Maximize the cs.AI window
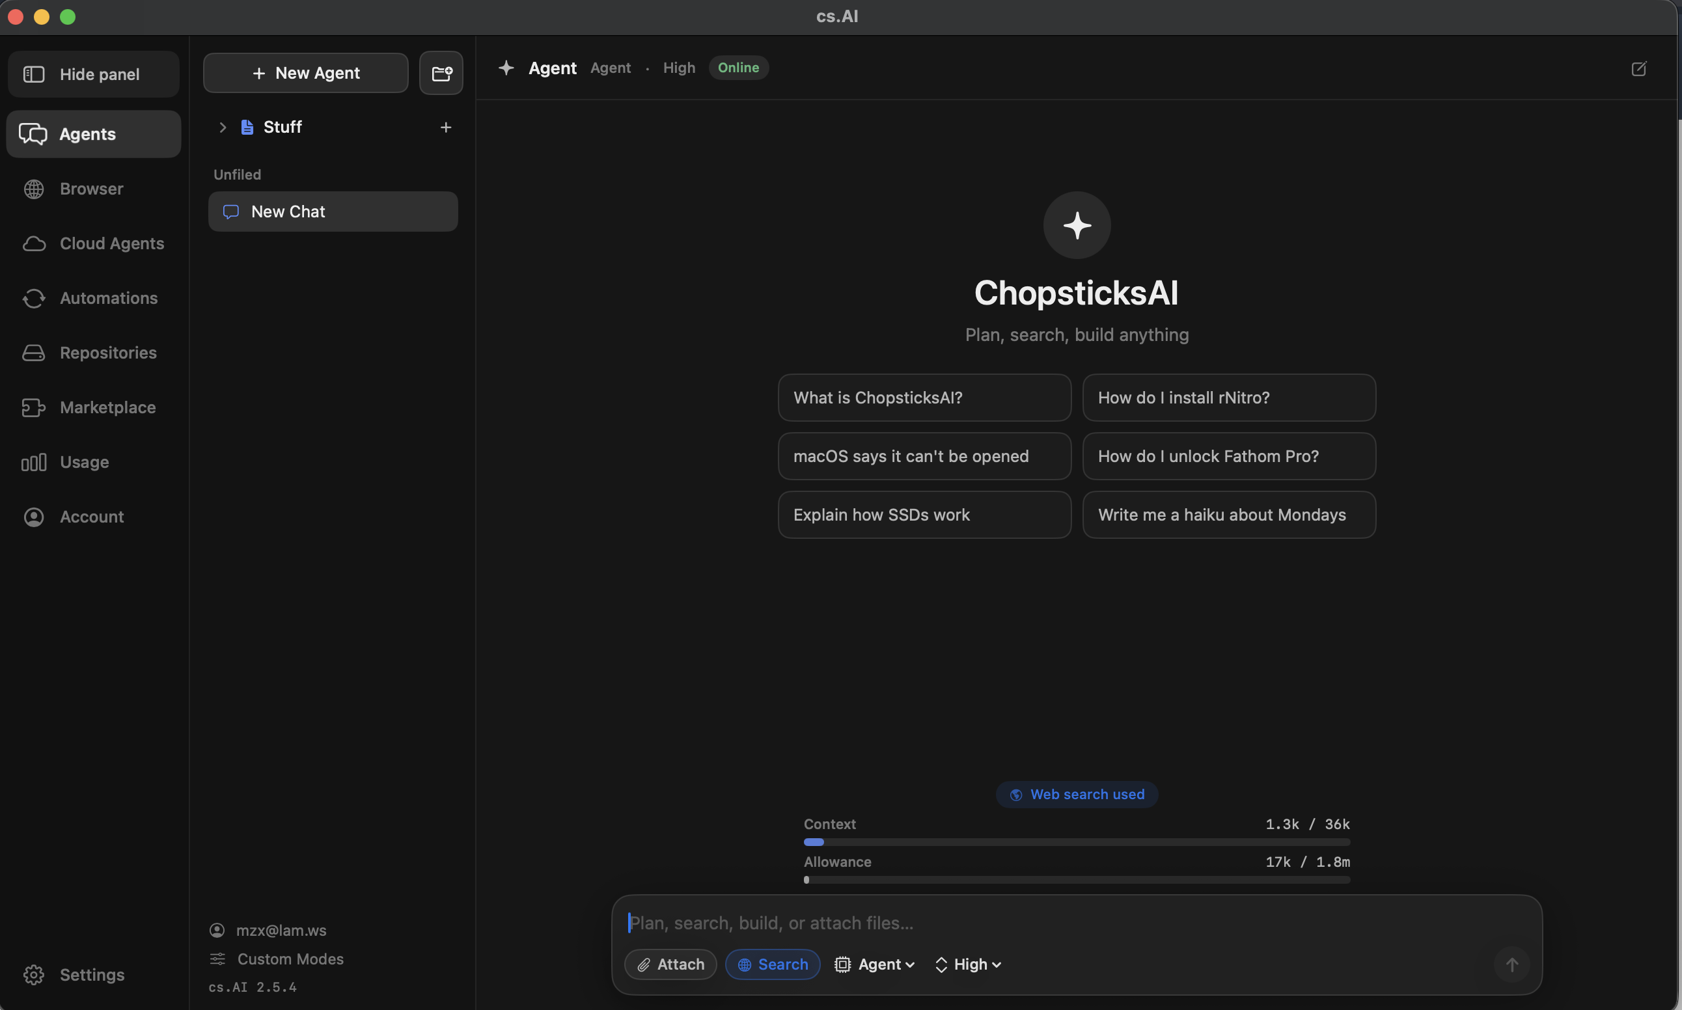 pos(68,16)
